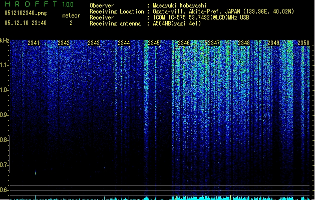The image size is (315, 200).
Task: Click time marker 2342 on spectrogram
Action: click(x=64, y=43)
